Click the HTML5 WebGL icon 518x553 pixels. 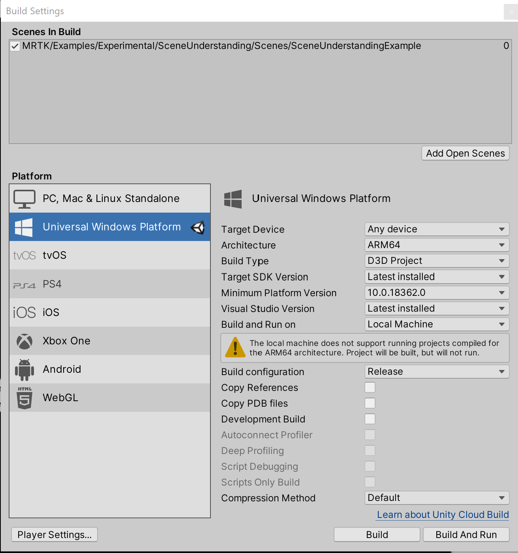24,398
